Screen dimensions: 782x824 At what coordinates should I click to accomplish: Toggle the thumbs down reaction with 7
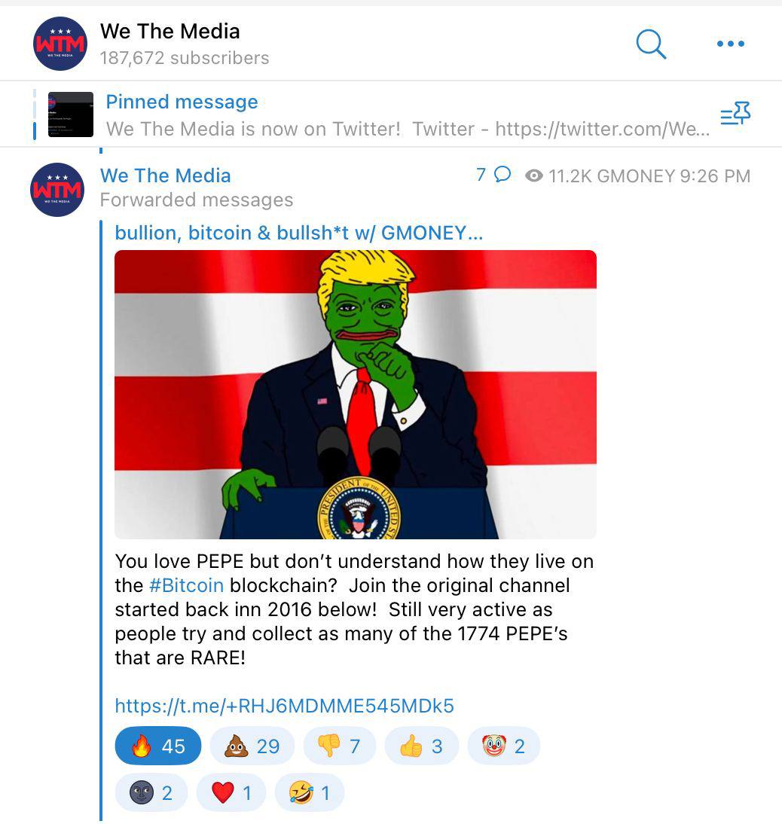click(340, 746)
